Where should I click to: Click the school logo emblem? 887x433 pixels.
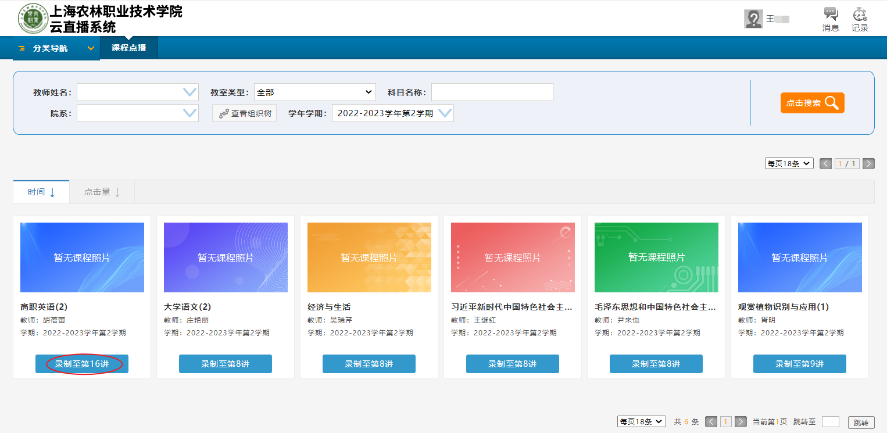tap(33, 19)
